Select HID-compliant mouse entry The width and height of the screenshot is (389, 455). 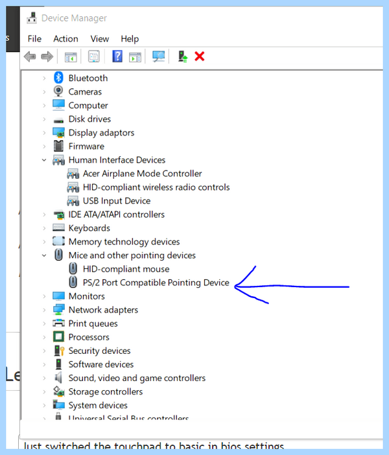click(126, 269)
